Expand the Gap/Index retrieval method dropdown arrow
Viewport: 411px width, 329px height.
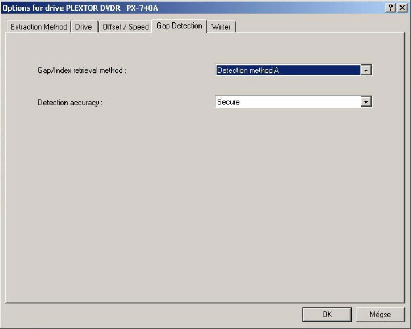(x=367, y=70)
